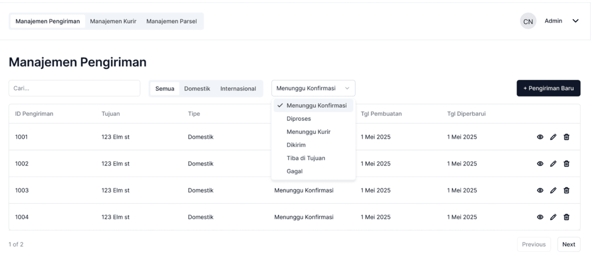Image resolution: width=591 pixels, height=260 pixels.
Task: Focus the Cari search field
Action: click(74, 88)
